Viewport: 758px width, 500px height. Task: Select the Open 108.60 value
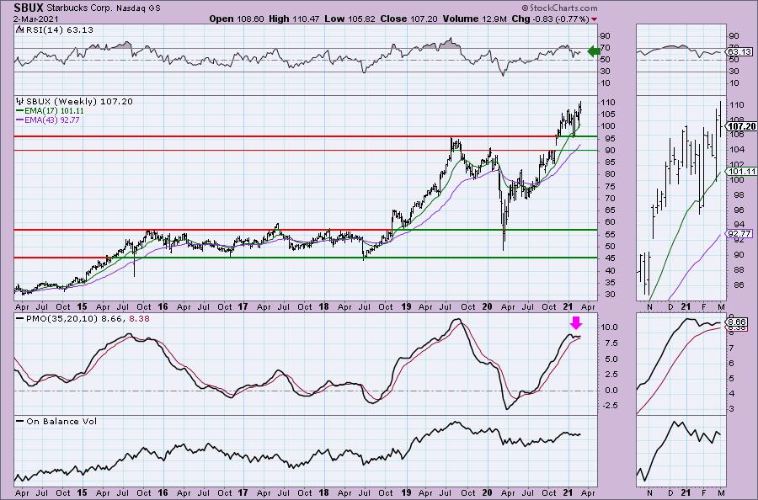237,19
